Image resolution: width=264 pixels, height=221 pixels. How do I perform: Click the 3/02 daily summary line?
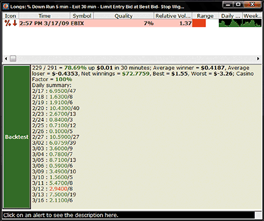[54, 143]
